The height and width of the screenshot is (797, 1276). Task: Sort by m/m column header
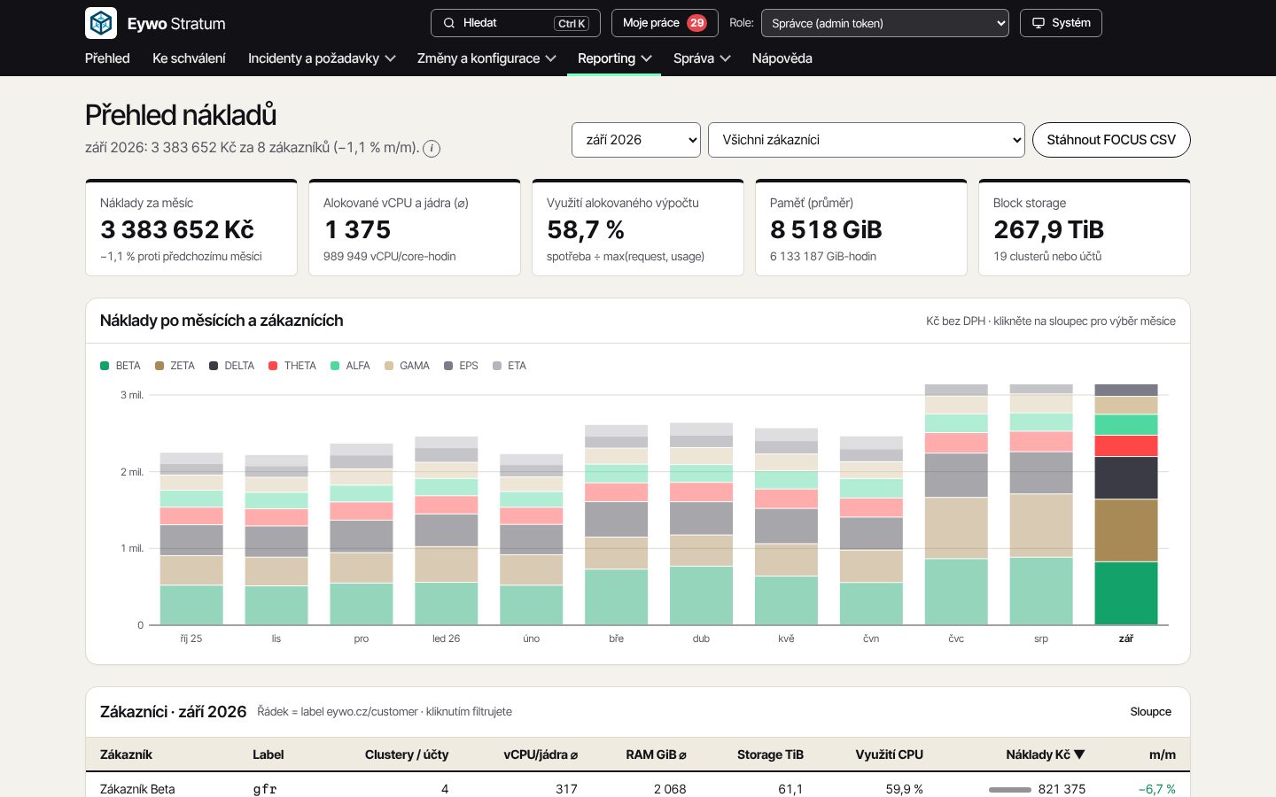[x=1162, y=754]
